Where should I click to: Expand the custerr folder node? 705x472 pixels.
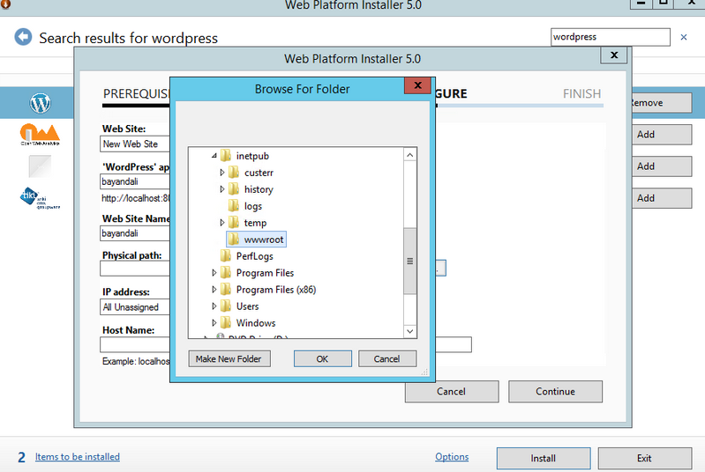[x=222, y=173]
